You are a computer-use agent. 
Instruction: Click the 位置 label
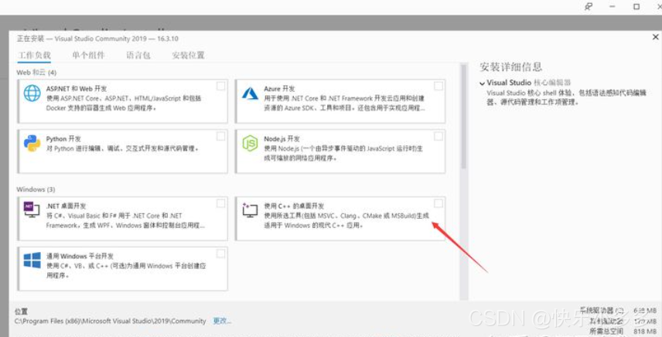[x=21, y=311]
